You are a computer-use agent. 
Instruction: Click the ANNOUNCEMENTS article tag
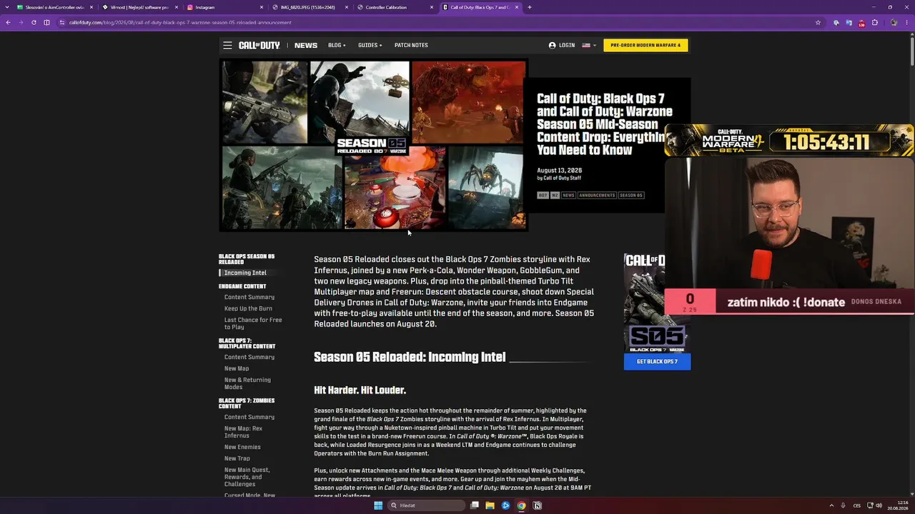tap(597, 195)
